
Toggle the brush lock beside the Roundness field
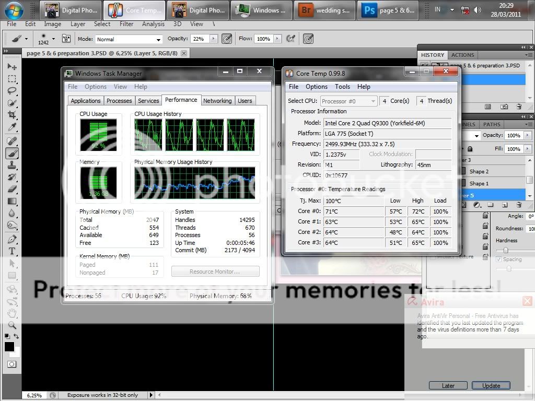485,226
